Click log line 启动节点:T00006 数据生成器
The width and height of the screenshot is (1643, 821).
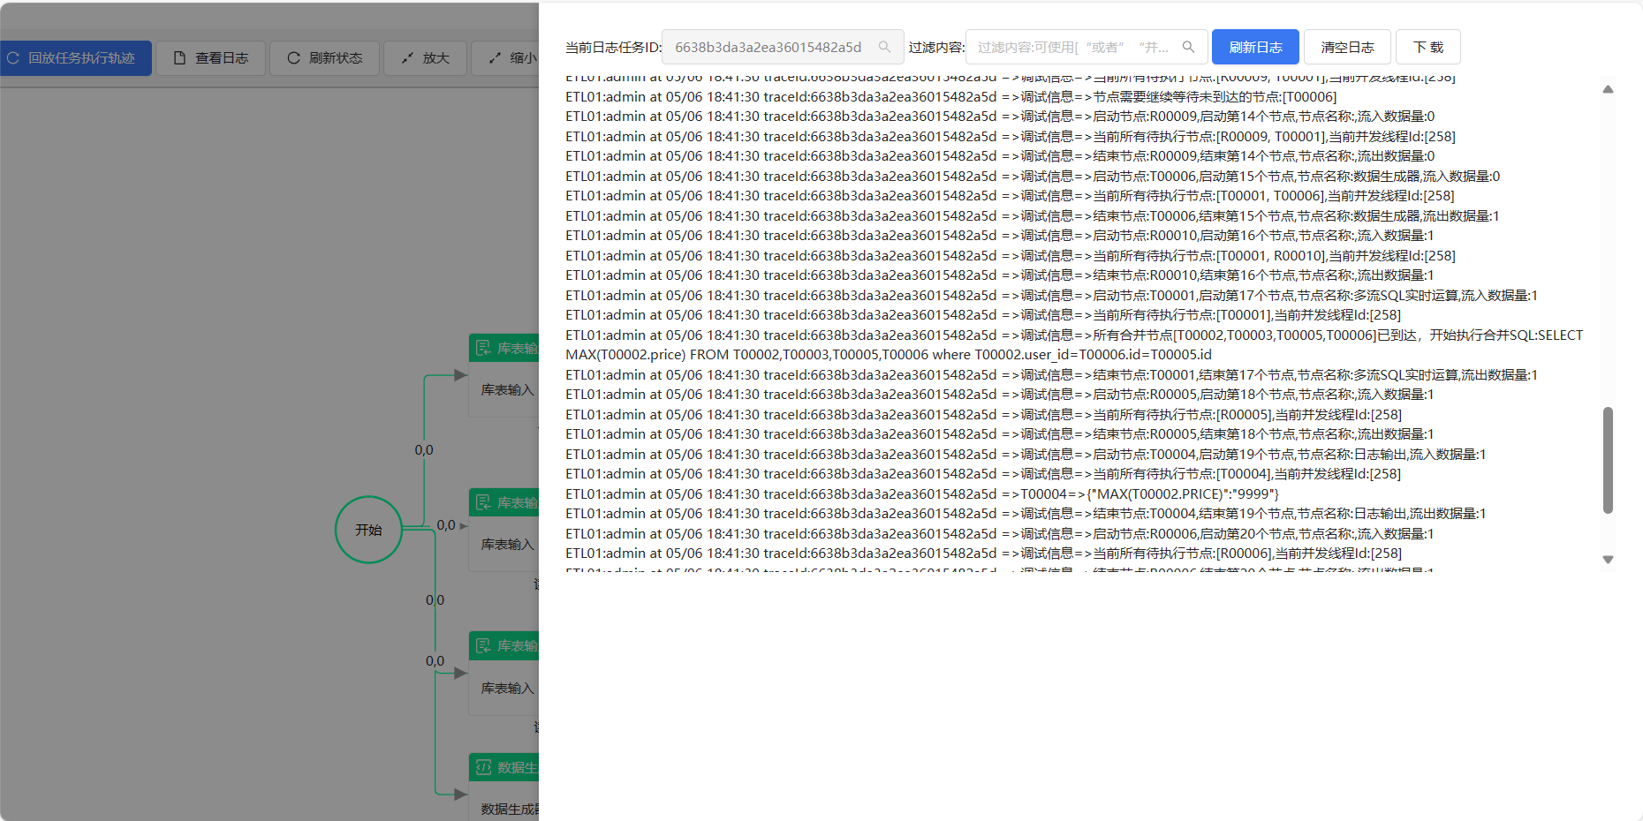pos(1033,176)
